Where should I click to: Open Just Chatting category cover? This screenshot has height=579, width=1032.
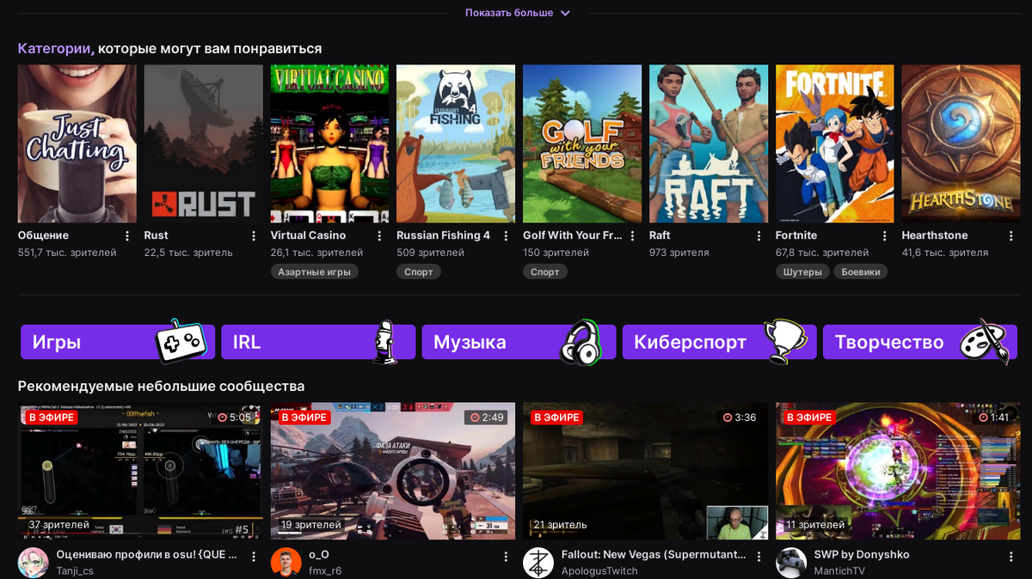[x=77, y=144]
